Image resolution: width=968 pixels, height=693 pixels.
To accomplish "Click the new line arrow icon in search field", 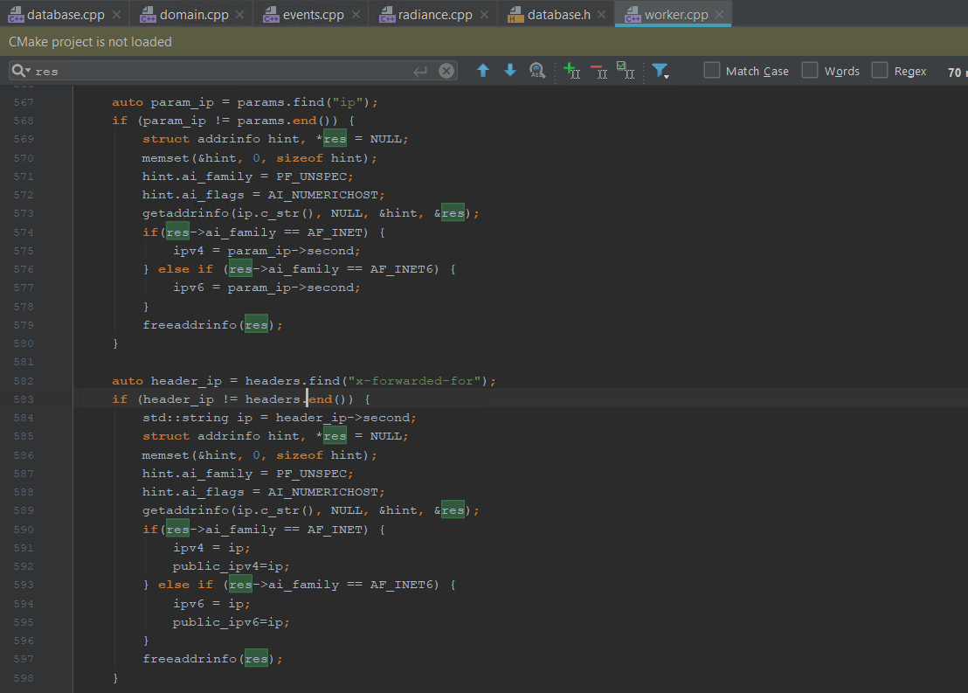I will [420, 72].
